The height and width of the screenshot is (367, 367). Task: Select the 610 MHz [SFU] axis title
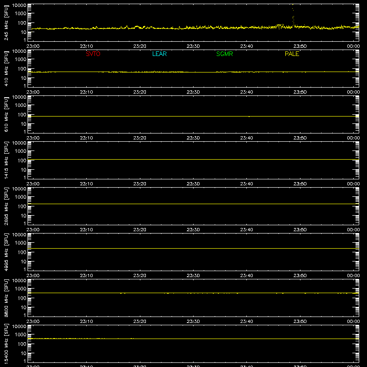[x=6, y=114]
